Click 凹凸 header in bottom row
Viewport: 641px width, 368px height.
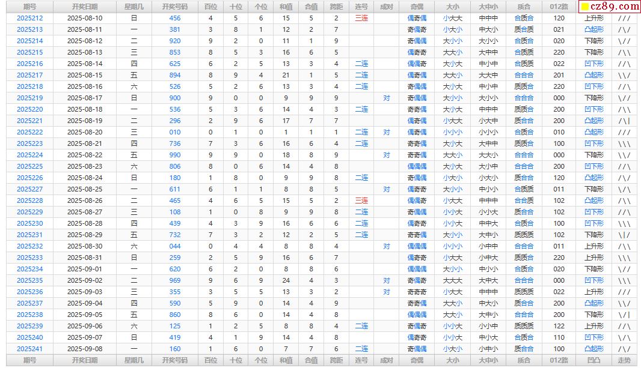point(594,361)
